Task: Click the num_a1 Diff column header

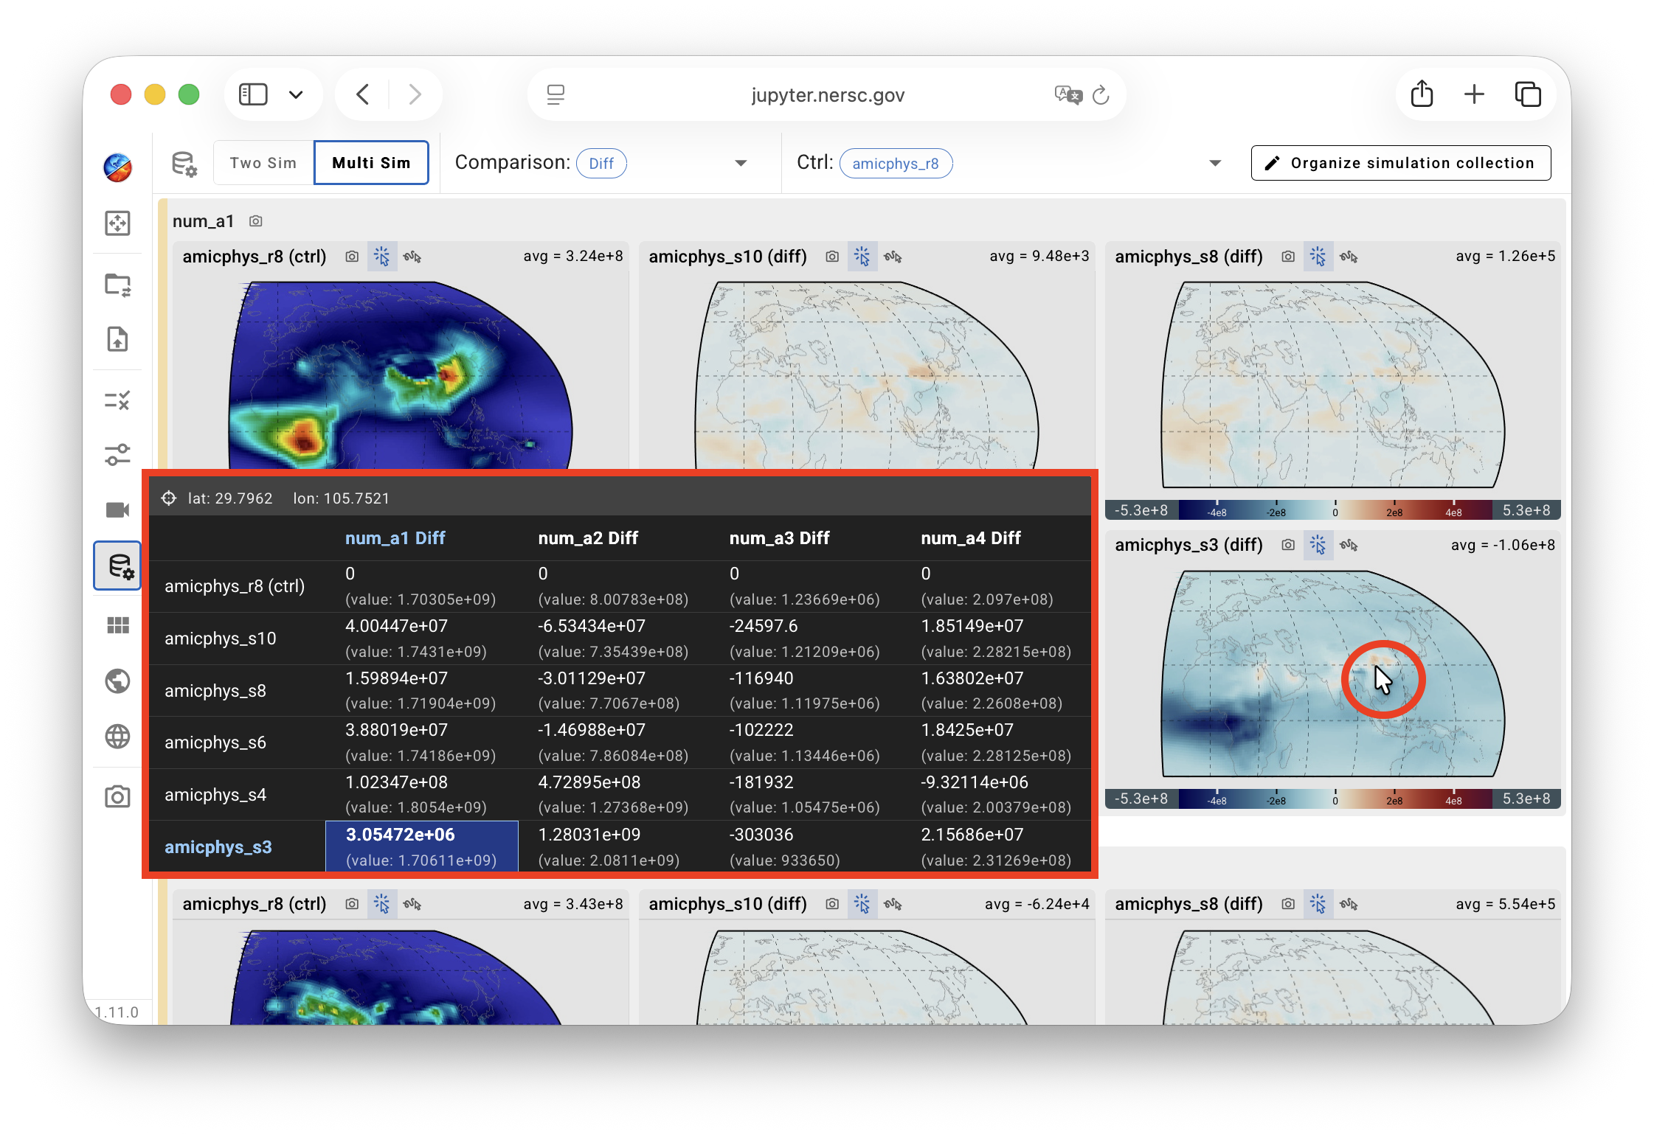Action: [x=395, y=538]
